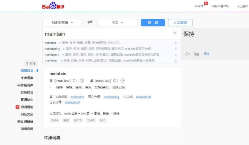Swap source and target languages
This screenshot has height=145, width=249.
(90, 22)
